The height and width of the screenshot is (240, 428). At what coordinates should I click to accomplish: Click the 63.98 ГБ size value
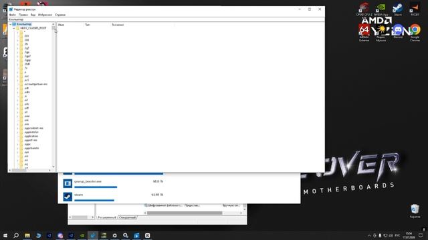click(157, 195)
